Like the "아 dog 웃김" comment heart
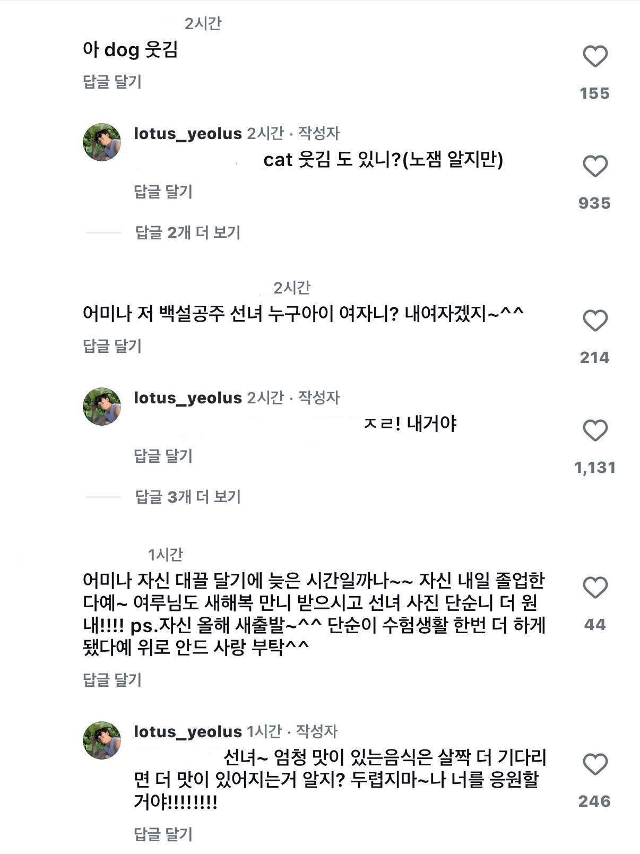Screen dimensions: 640x854 [x=596, y=55]
